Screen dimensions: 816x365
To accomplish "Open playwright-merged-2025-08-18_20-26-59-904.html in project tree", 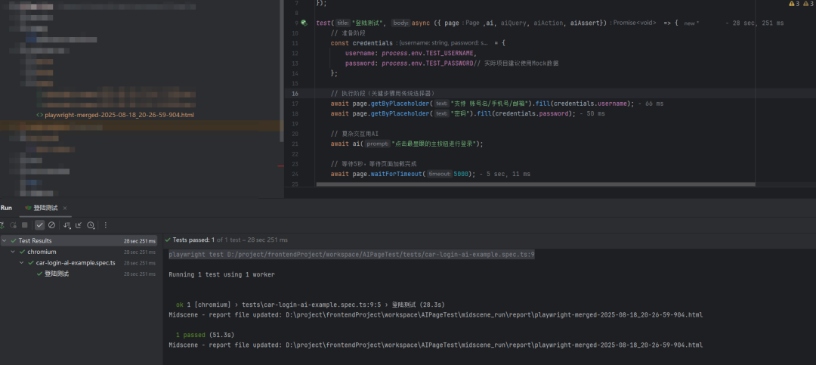I will click(x=119, y=115).
